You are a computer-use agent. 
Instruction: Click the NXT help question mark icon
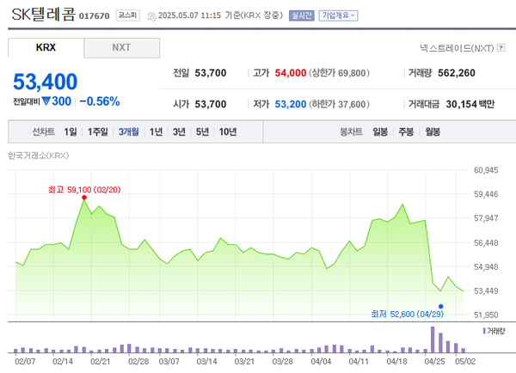(x=501, y=47)
